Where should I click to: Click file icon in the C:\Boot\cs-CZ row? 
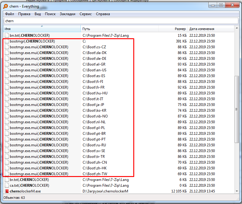click(x=7, y=47)
